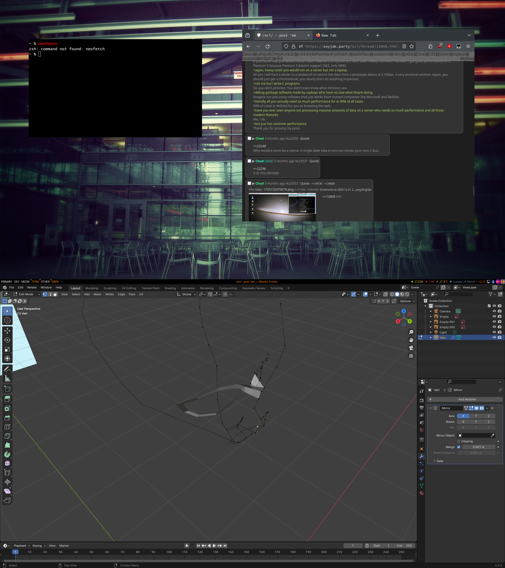Screen dimensions: 505x568
Task: Click the End frame 250 field
Action: pos(404,546)
